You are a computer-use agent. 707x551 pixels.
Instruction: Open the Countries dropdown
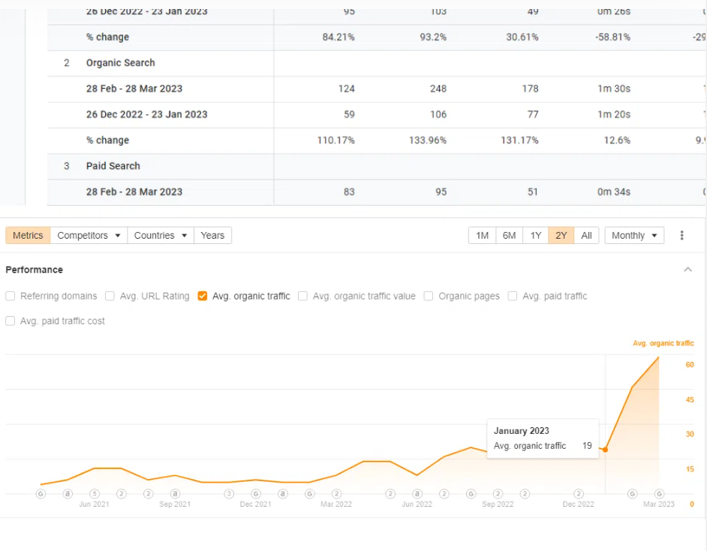[x=160, y=235]
